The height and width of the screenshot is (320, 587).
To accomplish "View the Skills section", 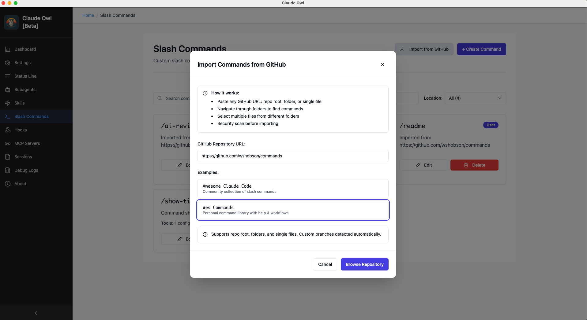I will [x=20, y=103].
